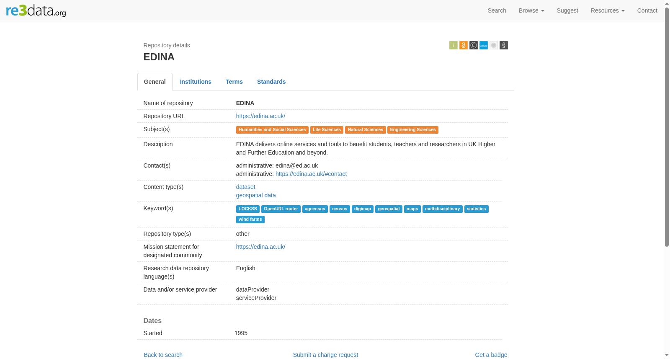
Task: Go to the re3data.org home logo
Action: [x=36, y=10]
